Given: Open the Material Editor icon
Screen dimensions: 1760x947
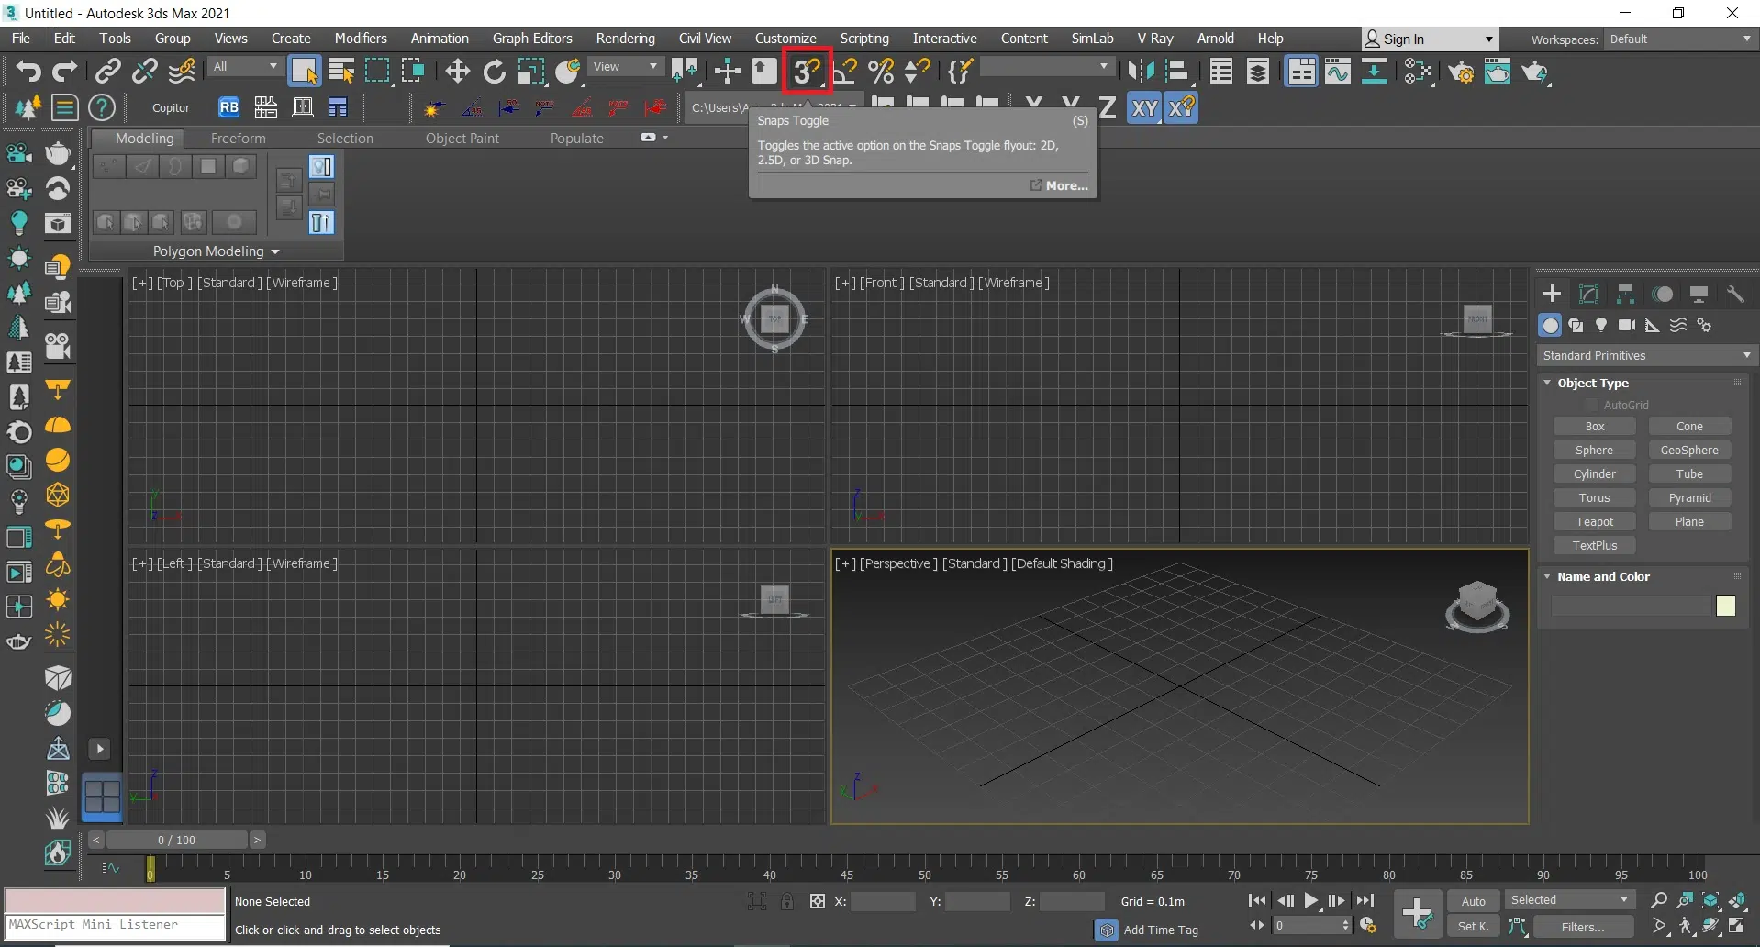Looking at the screenshot, I should (x=1419, y=72).
